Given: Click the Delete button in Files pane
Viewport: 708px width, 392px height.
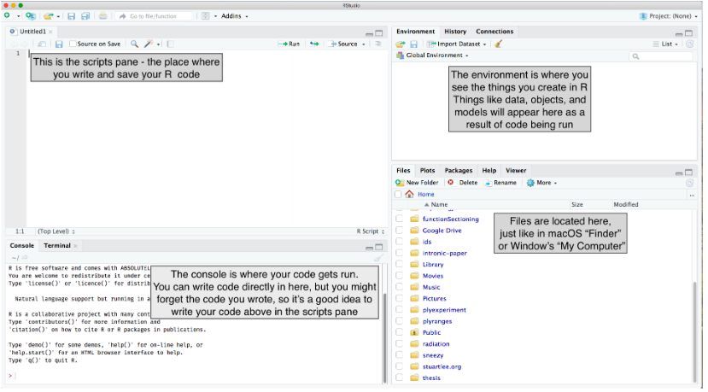Looking at the screenshot, I should point(462,183).
